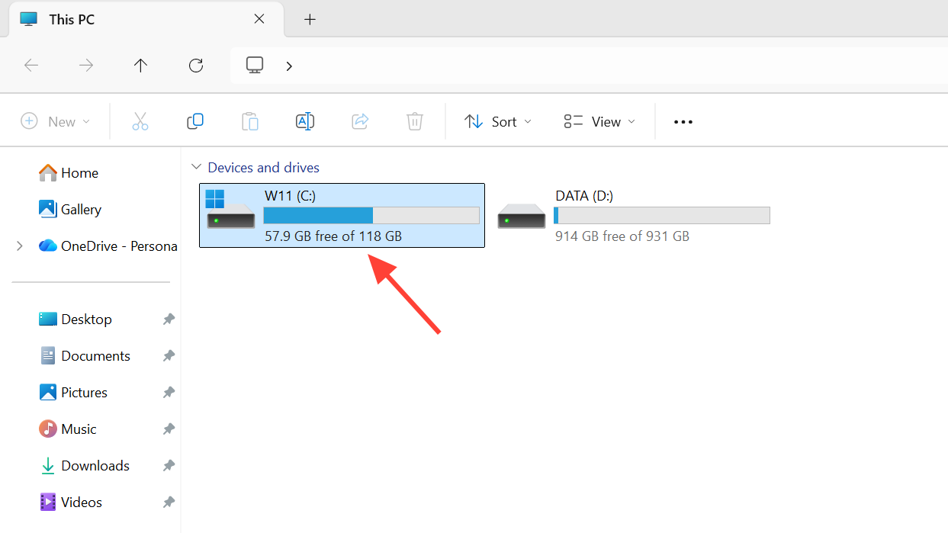Go back with the left arrow
Screen dimensions: 948x533
pyautogui.click(x=31, y=66)
